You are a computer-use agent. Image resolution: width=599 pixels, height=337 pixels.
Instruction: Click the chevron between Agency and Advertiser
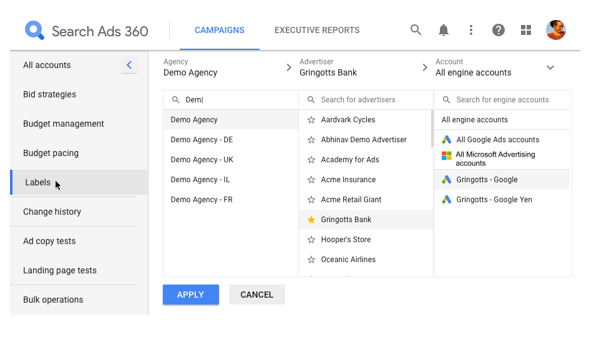tap(289, 67)
